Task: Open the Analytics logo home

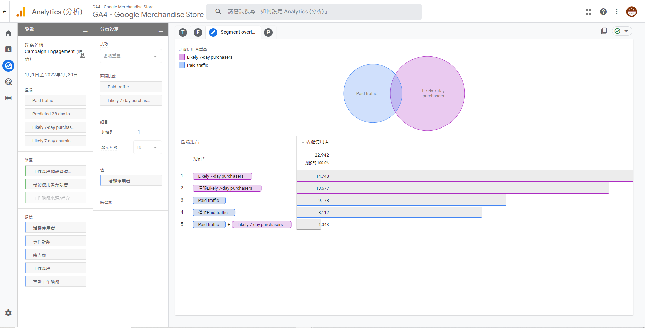Action: 21,12
